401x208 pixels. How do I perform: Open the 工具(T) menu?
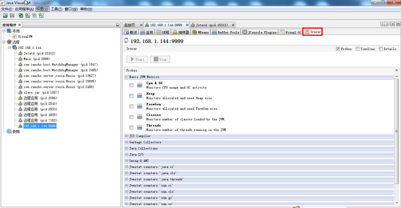tap(56, 9)
